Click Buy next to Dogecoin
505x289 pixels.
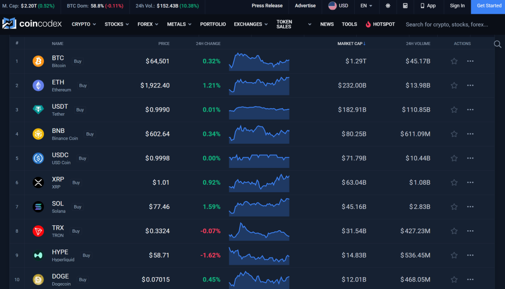pyautogui.click(x=83, y=280)
